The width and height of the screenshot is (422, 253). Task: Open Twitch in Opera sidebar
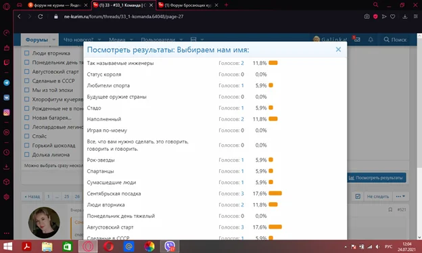7,63
